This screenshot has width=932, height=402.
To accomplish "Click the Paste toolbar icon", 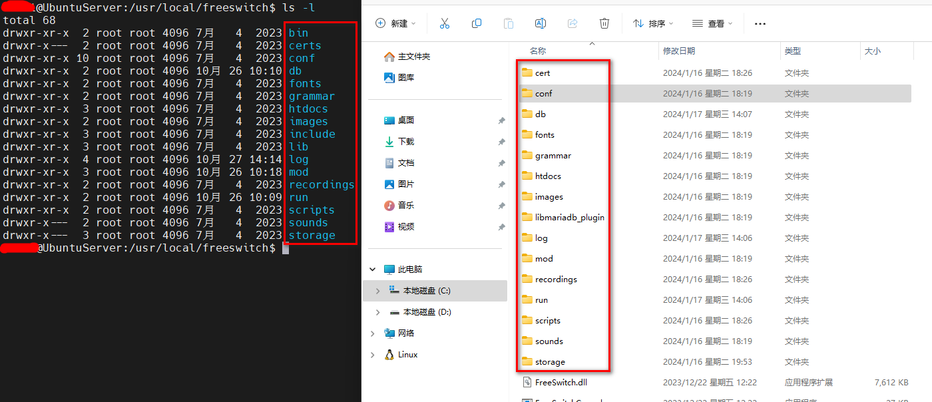I will pyautogui.click(x=508, y=23).
